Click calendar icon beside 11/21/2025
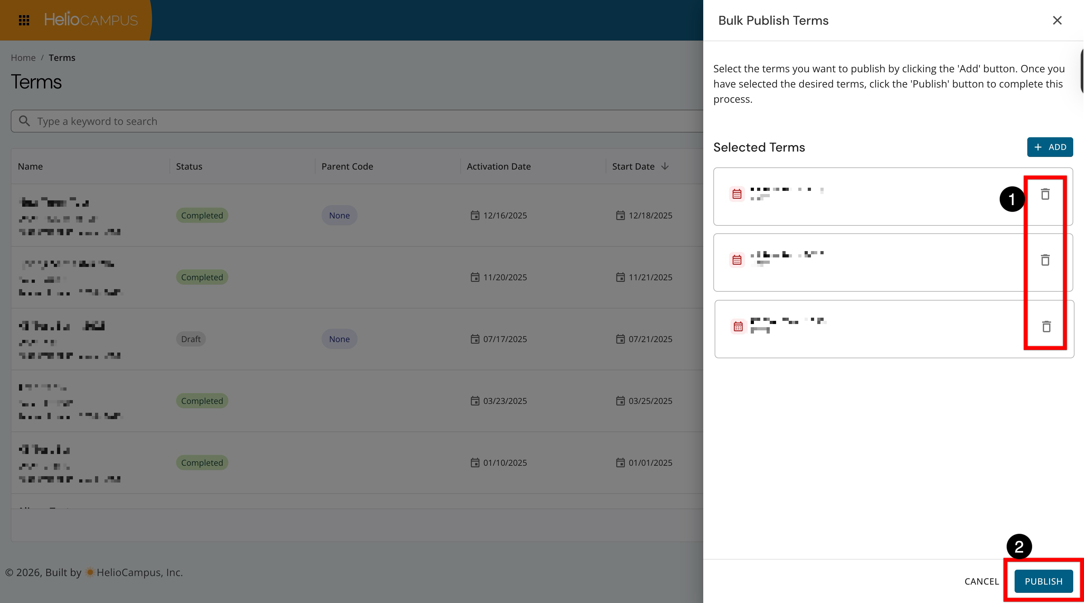The image size is (1084, 603). [x=621, y=277]
